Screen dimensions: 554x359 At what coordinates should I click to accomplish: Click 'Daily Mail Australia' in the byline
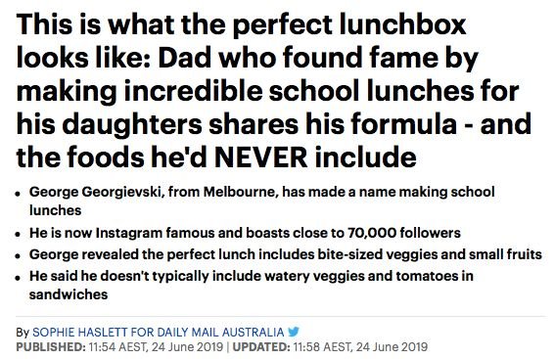click(x=220, y=333)
